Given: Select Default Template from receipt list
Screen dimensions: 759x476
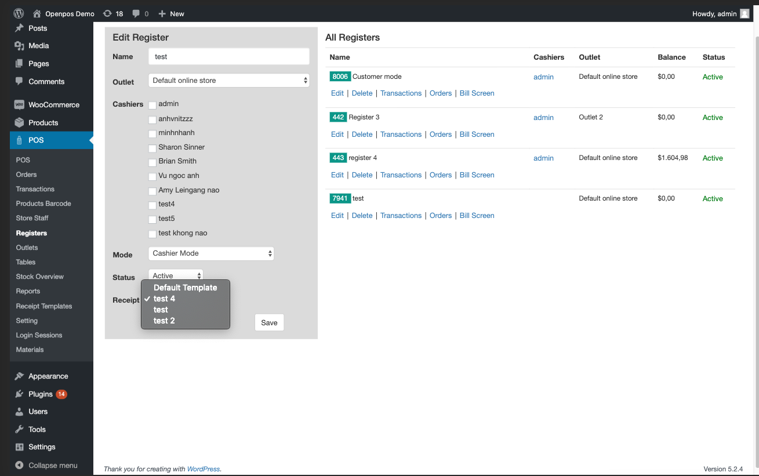Looking at the screenshot, I should pyautogui.click(x=185, y=288).
